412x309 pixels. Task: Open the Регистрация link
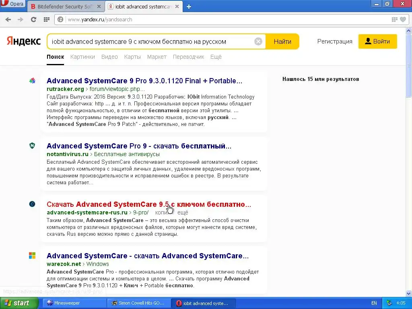point(335,41)
